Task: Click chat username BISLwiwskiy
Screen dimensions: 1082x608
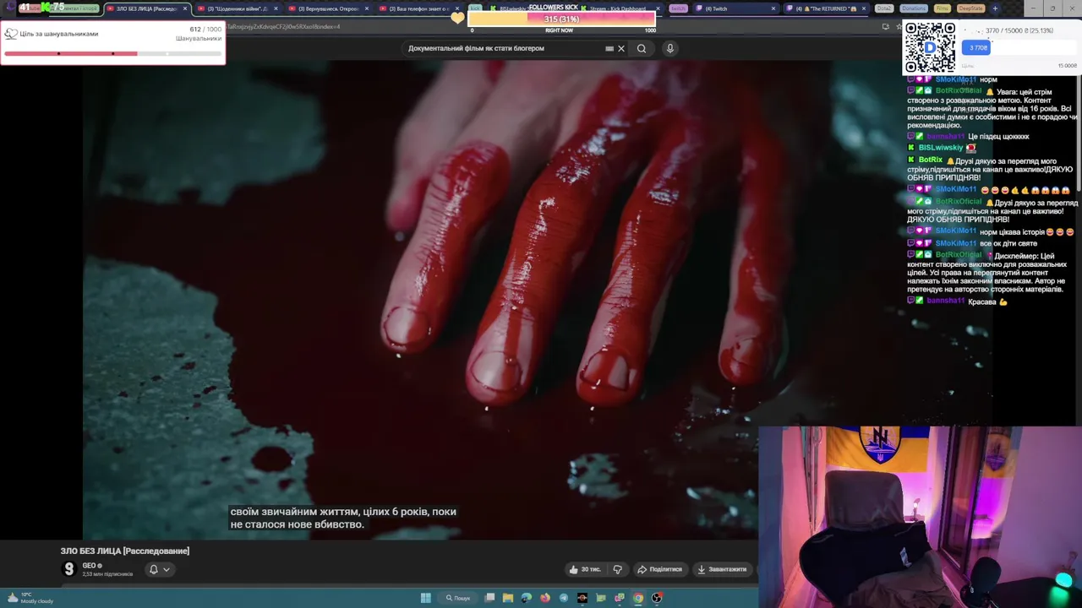Action: pos(941,148)
